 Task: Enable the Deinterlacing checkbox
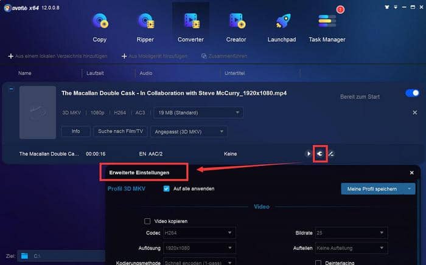[318, 263]
